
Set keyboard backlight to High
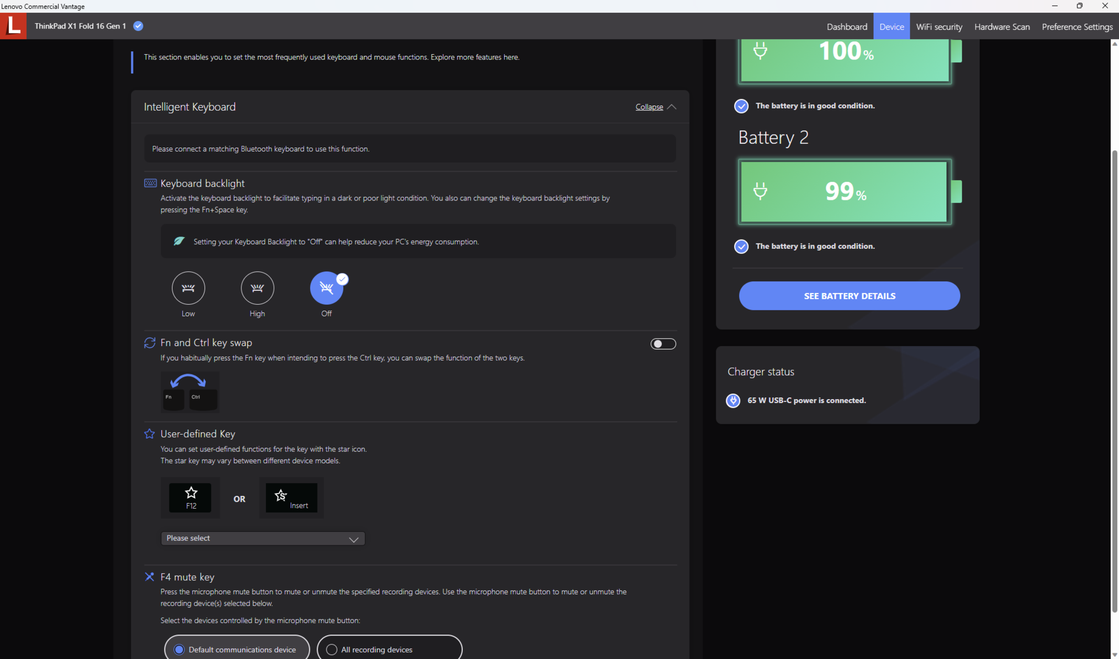coord(257,288)
